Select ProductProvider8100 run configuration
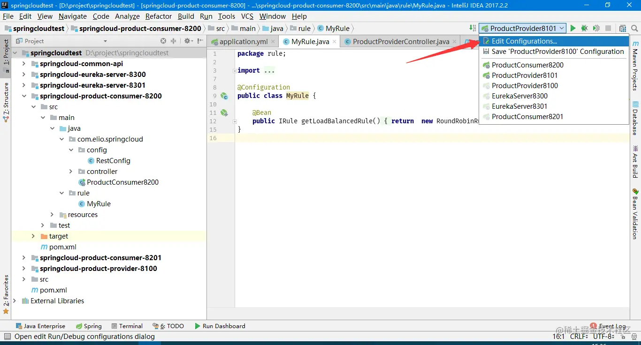641x345 pixels. click(554, 86)
